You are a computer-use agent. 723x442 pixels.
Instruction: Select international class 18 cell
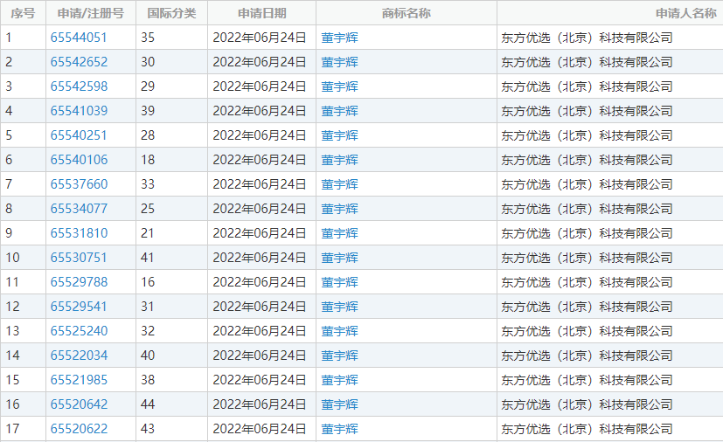point(171,160)
